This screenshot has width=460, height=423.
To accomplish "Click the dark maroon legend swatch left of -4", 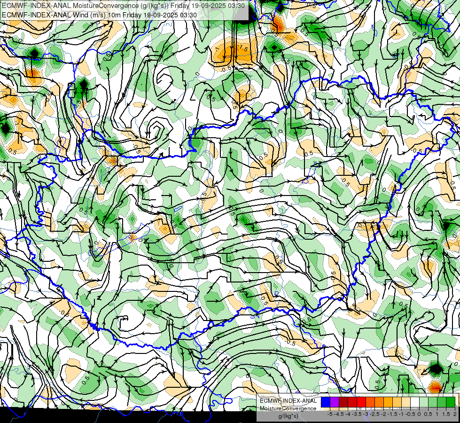I will pyautogui.click(x=343, y=402).
